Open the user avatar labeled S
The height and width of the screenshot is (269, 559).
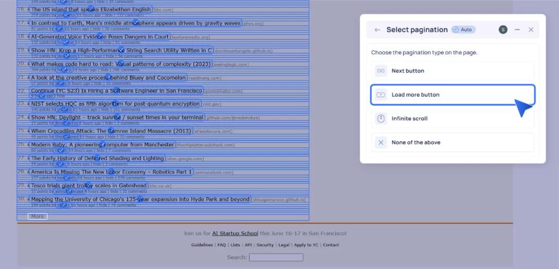(503, 29)
